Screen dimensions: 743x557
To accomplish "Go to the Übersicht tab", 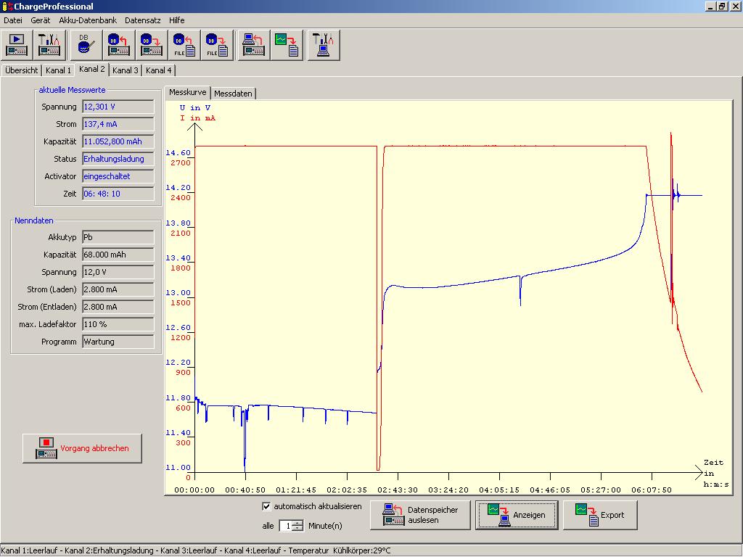I will point(22,70).
